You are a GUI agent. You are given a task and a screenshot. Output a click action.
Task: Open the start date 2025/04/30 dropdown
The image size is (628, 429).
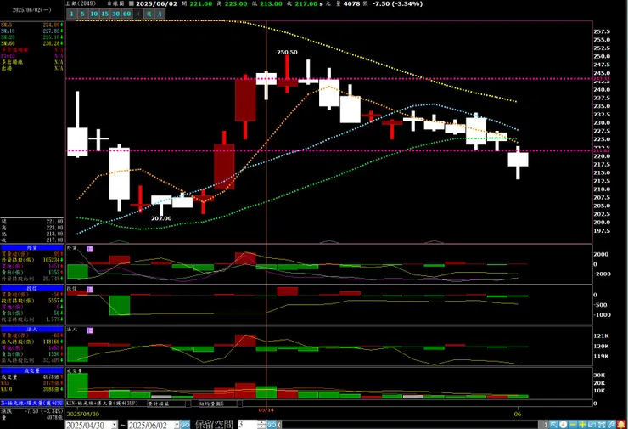[x=115, y=425]
